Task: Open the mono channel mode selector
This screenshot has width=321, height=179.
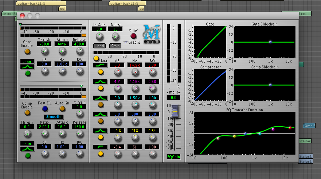Action: point(173,92)
